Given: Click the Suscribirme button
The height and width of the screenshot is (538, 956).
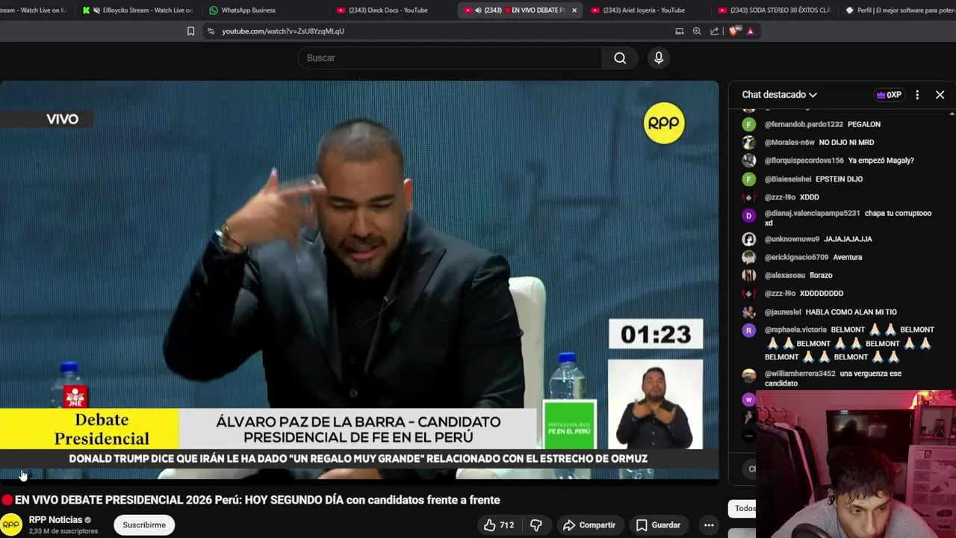Looking at the screenshot, I should pyautogui.click(x=144, y=525).
